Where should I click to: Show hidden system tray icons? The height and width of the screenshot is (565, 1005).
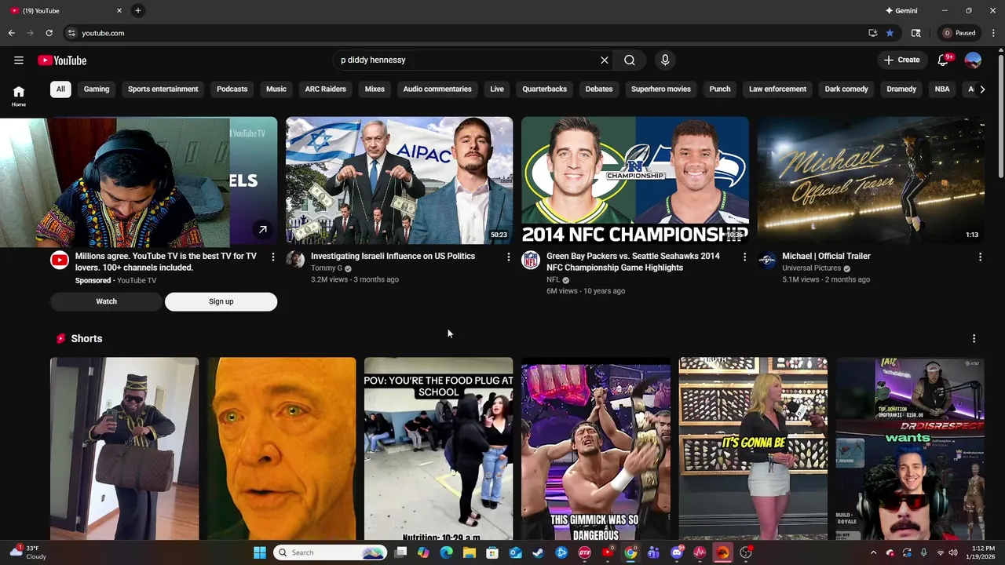(x=873, y=552)
